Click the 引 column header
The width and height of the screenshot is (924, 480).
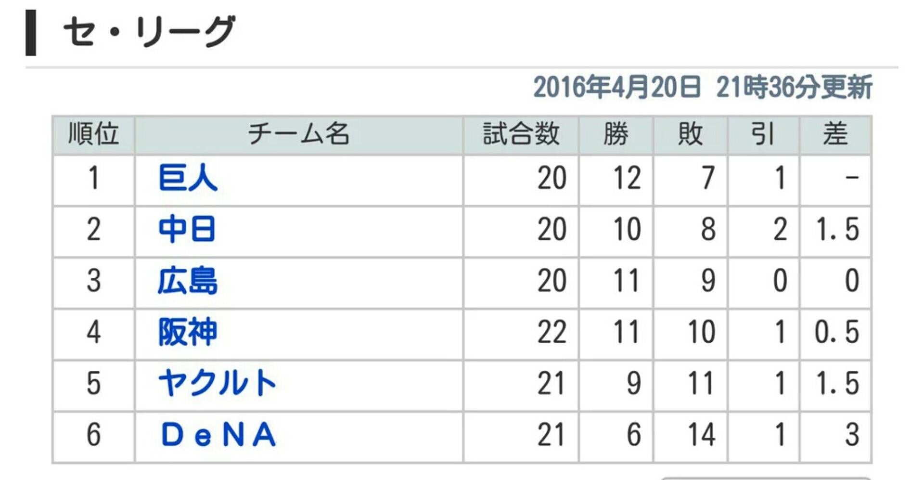pos(763,134)
